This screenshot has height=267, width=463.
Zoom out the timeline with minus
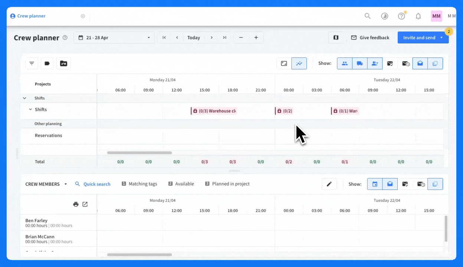241,37
